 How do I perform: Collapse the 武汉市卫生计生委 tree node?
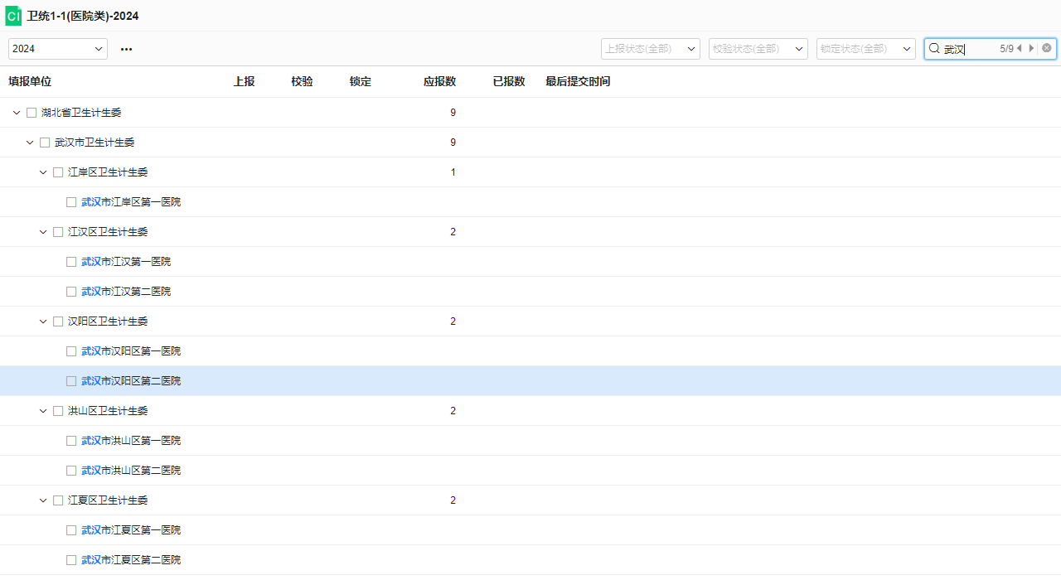pyautogui.click(x=30, y=143)
